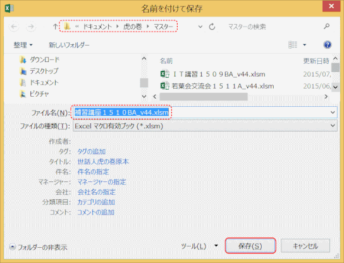Image resolution: width=344 pixels, height=263 pixels.
Task: Click the Forward navigation arrow
Action: (x=31, y=27)
